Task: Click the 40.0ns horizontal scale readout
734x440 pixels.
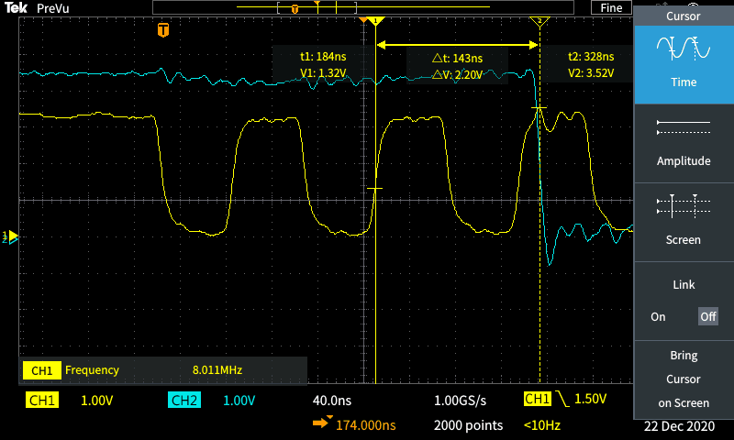Action: click(333, 401)
